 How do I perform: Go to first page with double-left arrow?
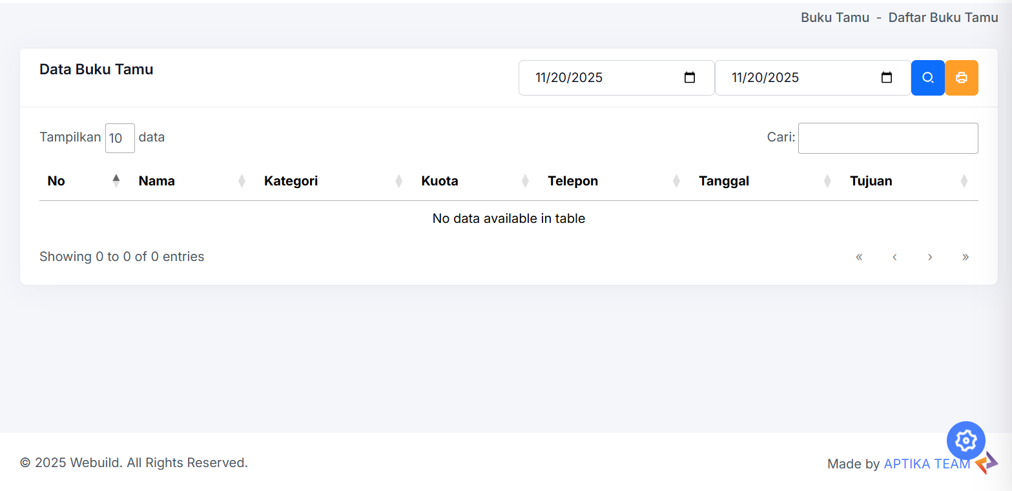[x=859, y=256]
